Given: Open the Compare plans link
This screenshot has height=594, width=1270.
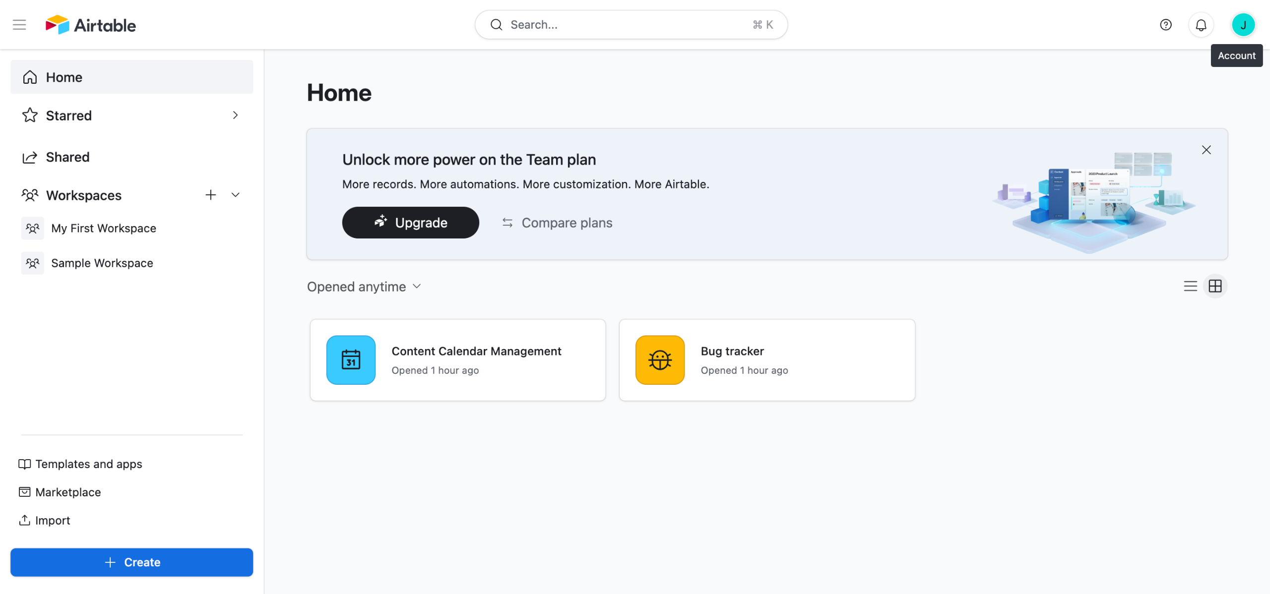Looking at the screenshot, I should pos(557,223).
